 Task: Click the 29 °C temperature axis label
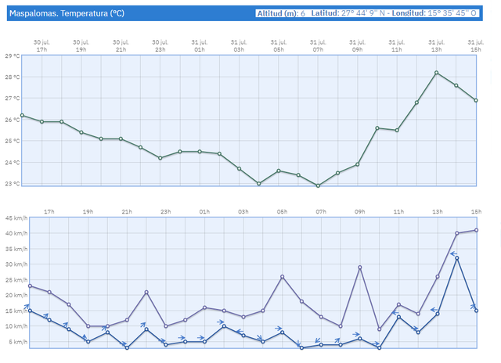coord(13,56)
